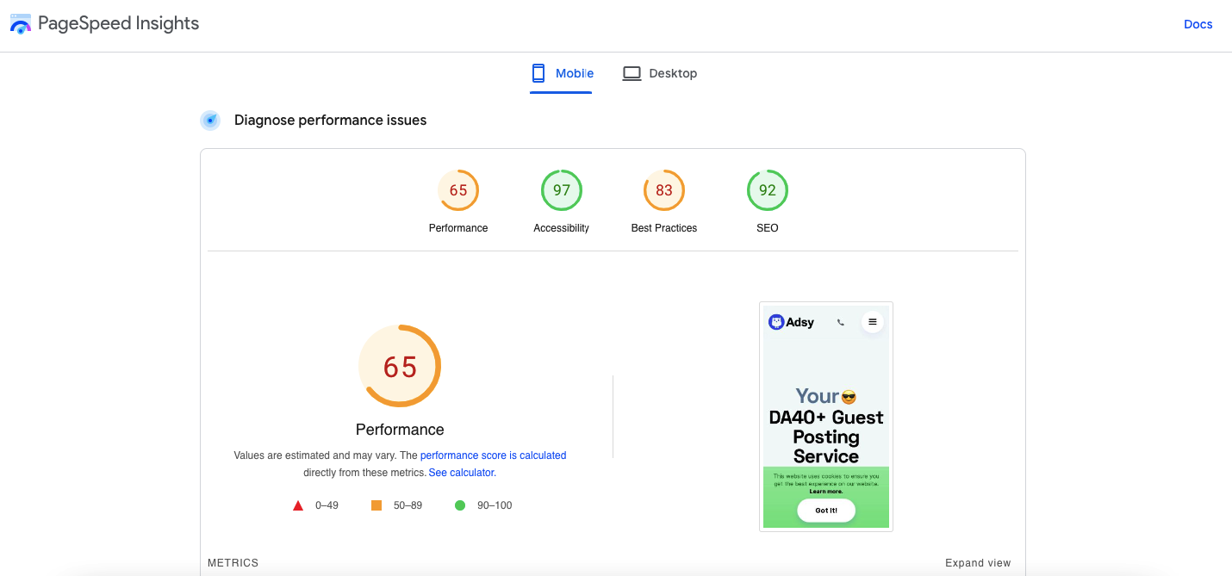The image size is (1232, 576).
Task: Open the Docs link
Action: pyautogui.click(x=1198, y=24)
